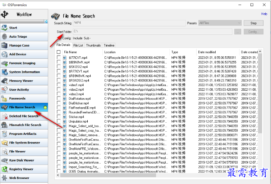Click file icon of video1.mp4
This screenshot has width=271, height=184.
65,85
